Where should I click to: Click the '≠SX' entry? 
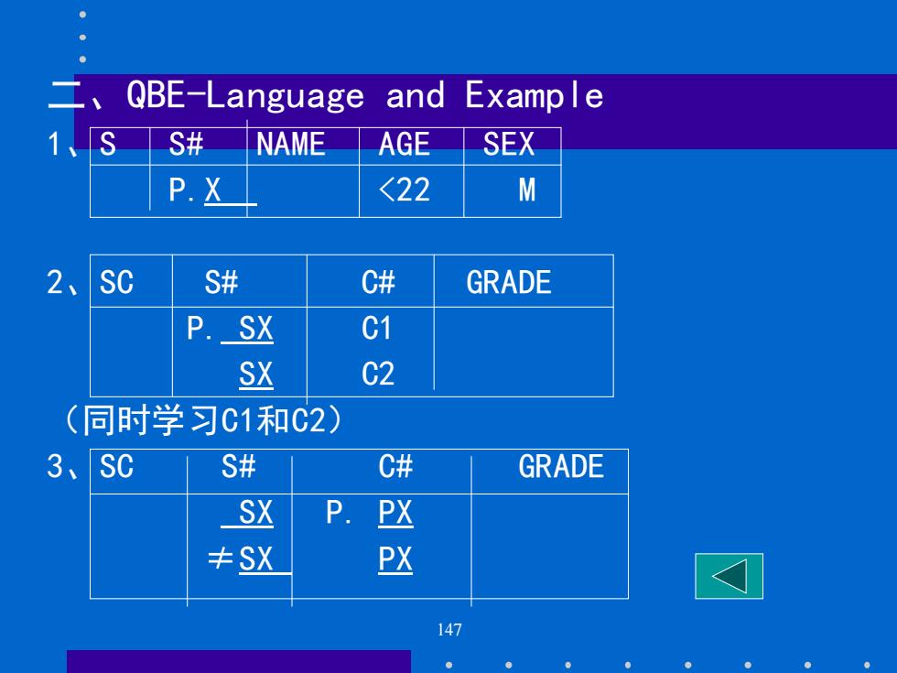[x=249, y=559]
